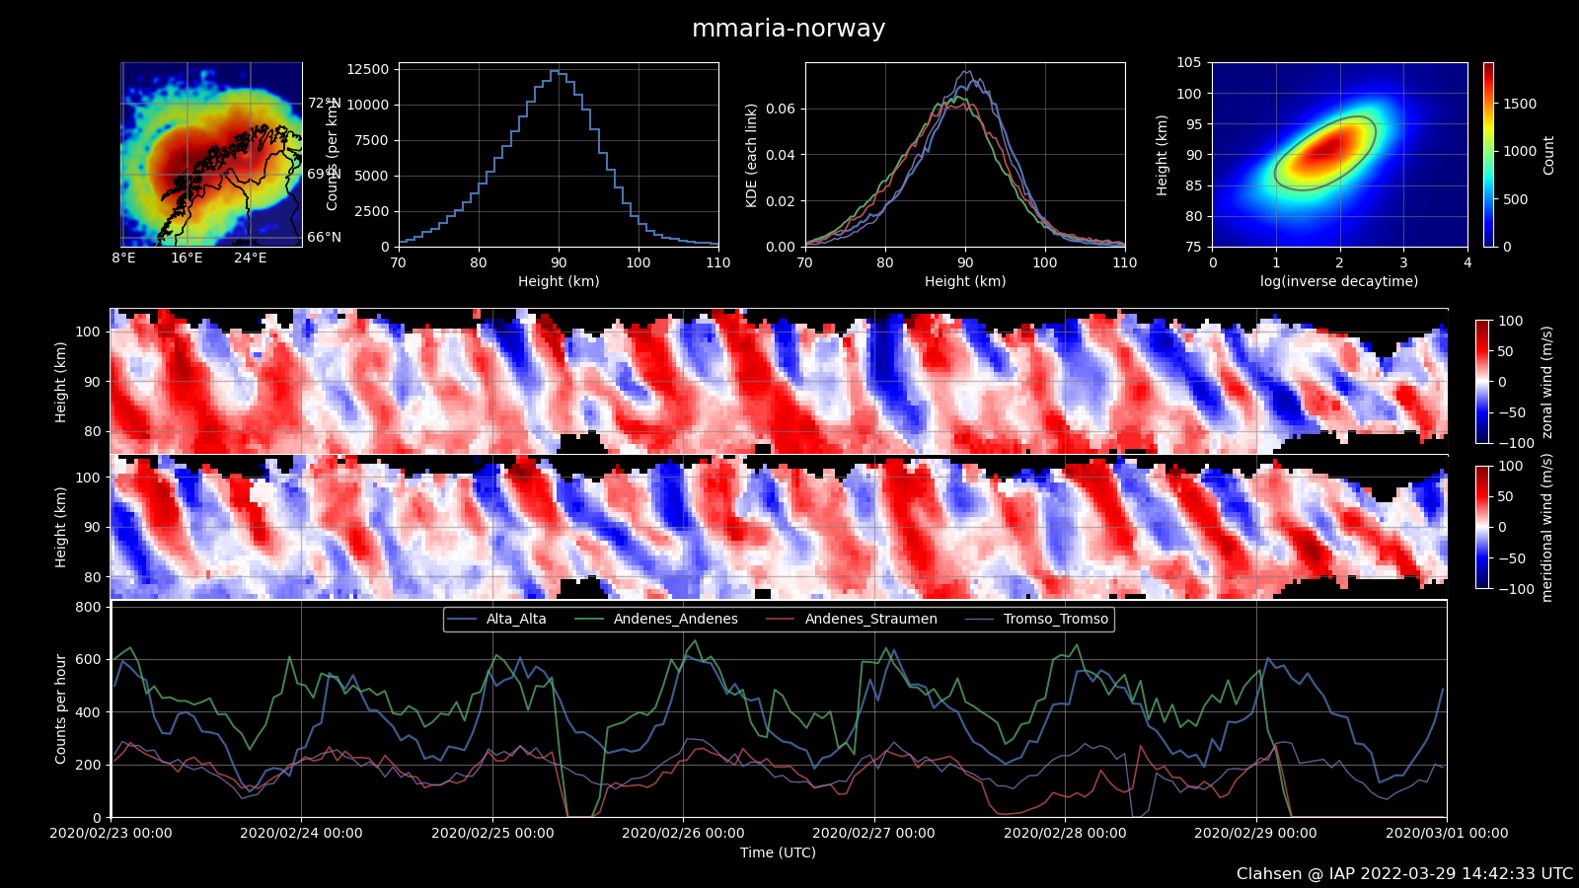The width and height of the screenshot is (1579, 888).
Task: Click the '105' tick on heatmap height axis
Action: (x=1188, y=62)
